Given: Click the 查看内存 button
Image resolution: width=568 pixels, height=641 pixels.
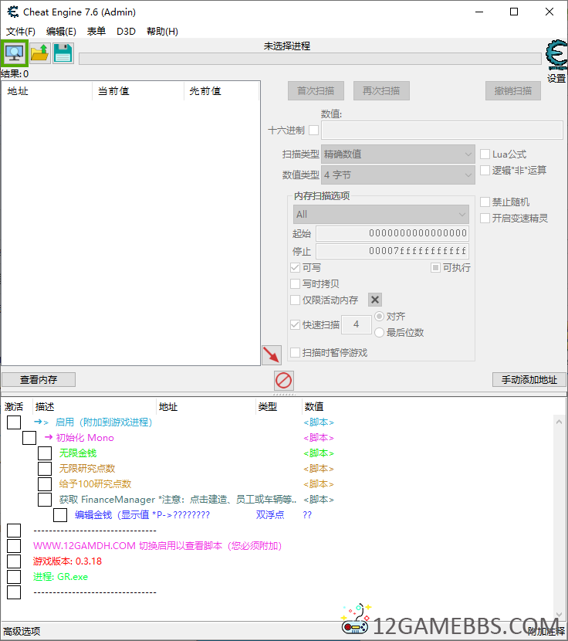Looking at the screenshot, I should pyautogui.click(x=39, y=380).
